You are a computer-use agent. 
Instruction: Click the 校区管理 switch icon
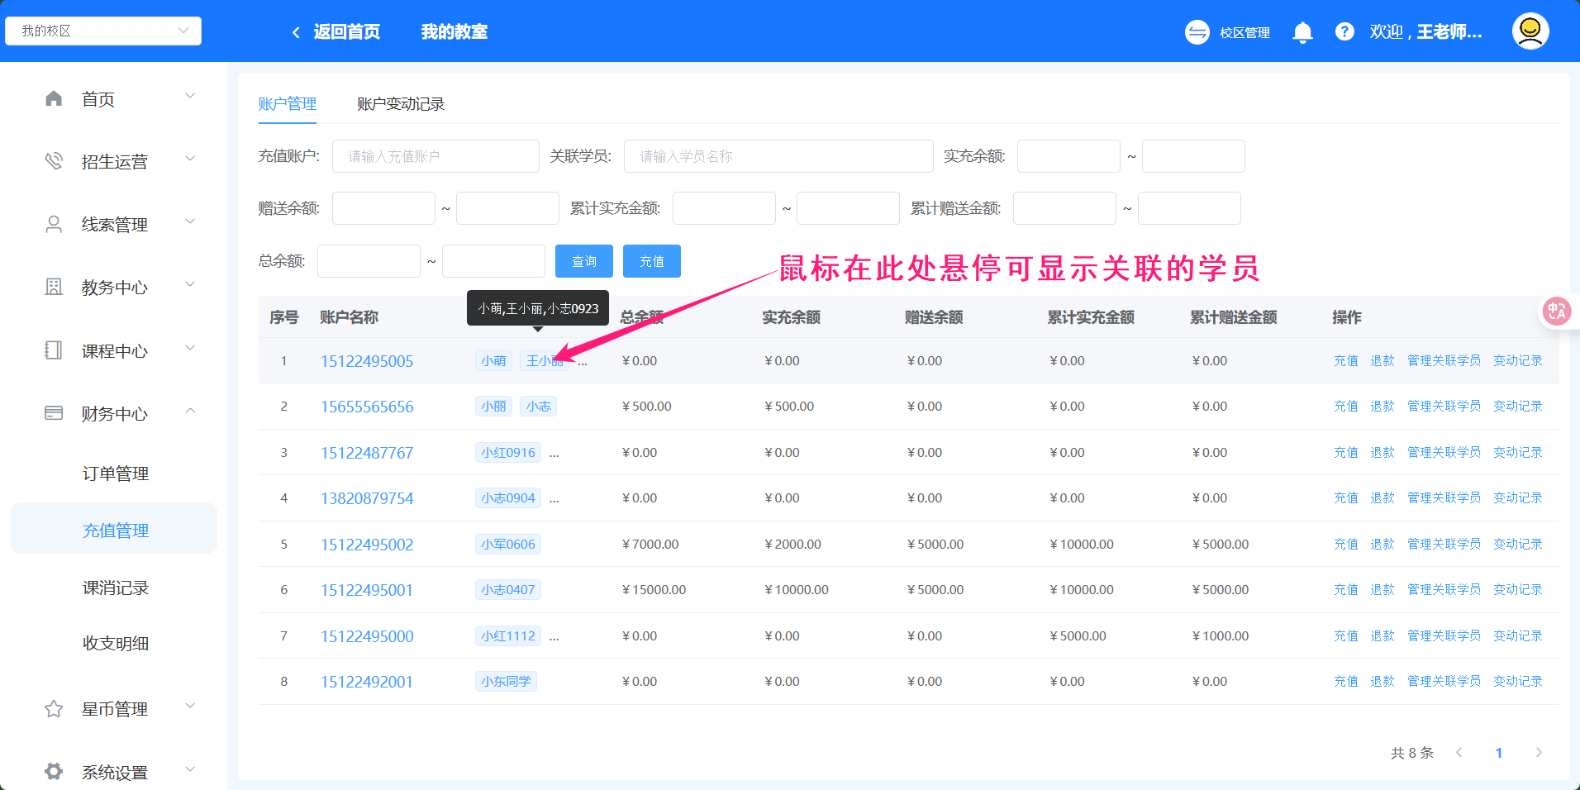point(1197,32)
